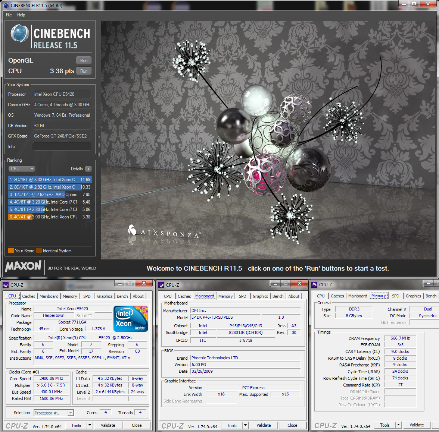This screenshot has height=432, width=439.
Task: Run the CPU benchmark
Action: tap(84, 71)
